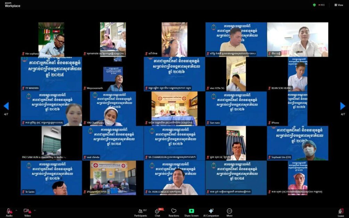Open the Reactions menu

pyautogui.click(x=174, y=212)
